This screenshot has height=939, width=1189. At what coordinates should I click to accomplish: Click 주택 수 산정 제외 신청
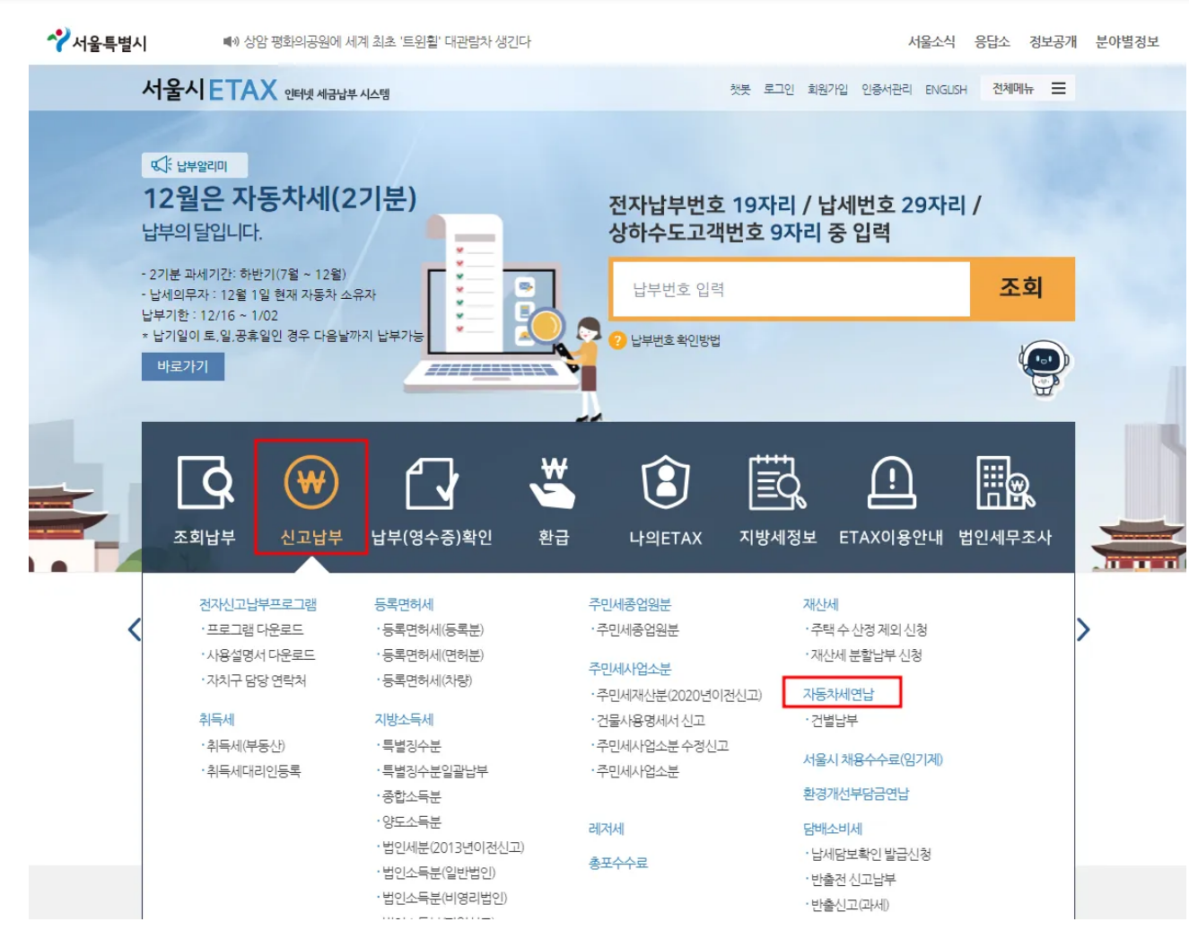point(869,629)
